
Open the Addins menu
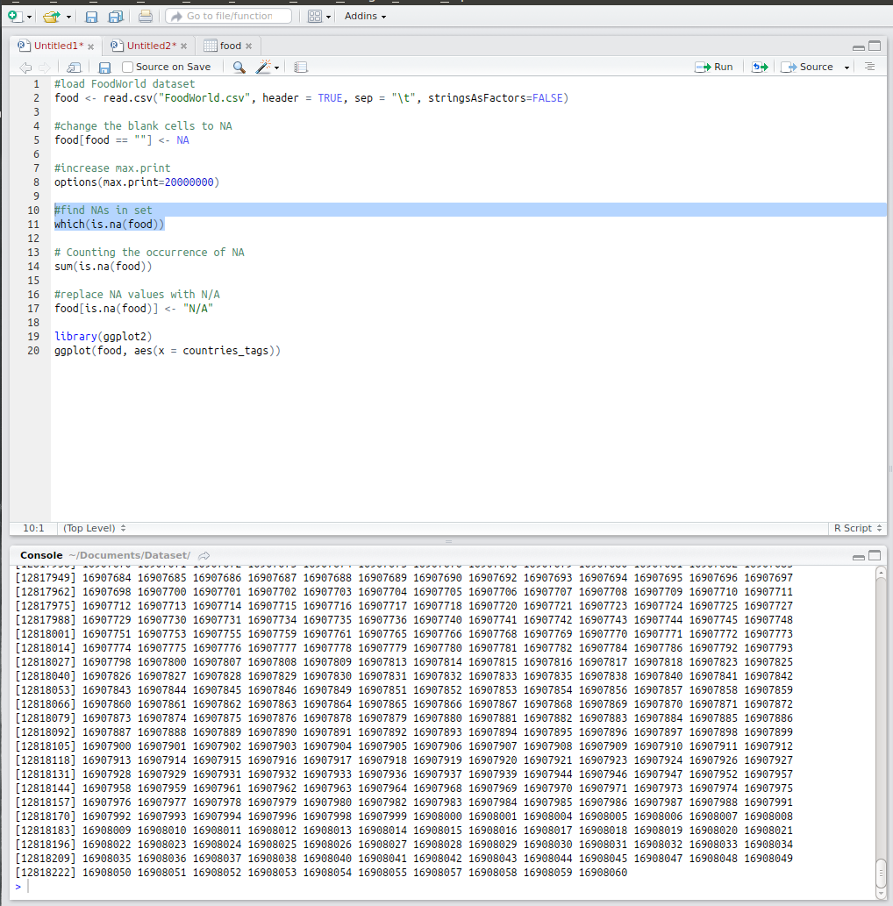[x=365, y=16]
